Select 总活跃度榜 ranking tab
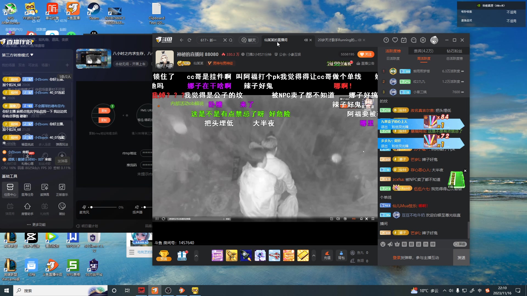The width and height of the screenshot is (527, 296). coord(455,59)
